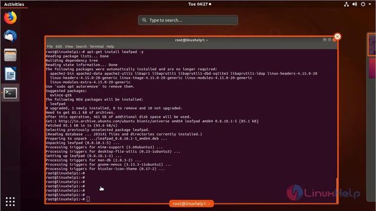Click the power icon in top bar
The width and height of the screenshot is (376, 211).
(363, 4)
